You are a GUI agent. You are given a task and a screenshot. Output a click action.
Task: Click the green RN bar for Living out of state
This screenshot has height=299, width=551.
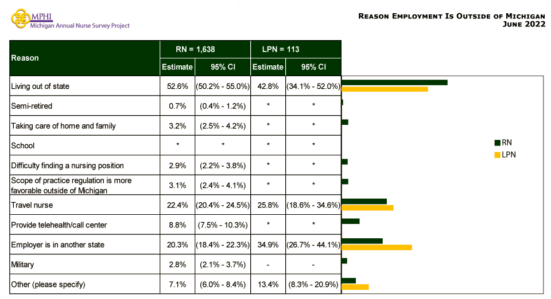point(394,82)
